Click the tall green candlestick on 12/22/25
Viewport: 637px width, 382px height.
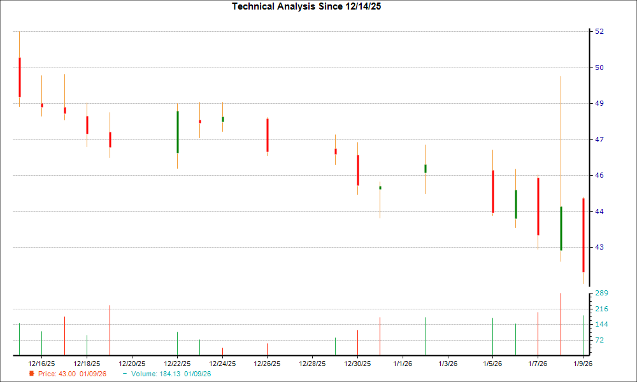pos(177,132)
